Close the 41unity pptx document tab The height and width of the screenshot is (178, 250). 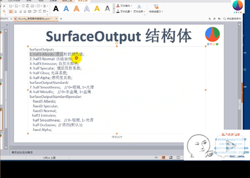[x=56, y=19]
